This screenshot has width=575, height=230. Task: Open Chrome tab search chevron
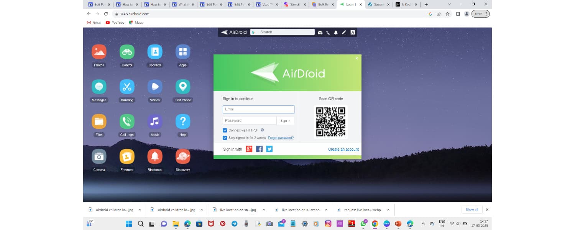point(449,4)
